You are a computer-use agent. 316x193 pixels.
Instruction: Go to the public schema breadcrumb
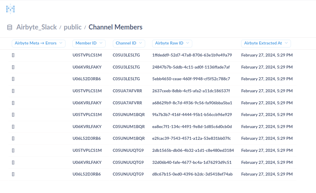[72, 27]
